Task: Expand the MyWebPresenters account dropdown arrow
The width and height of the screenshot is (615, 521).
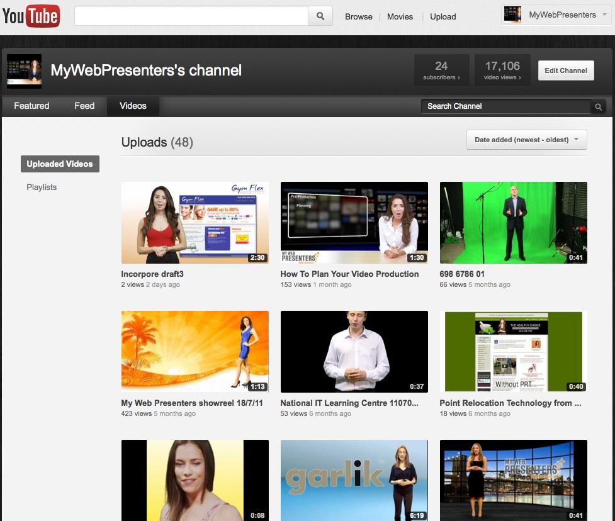Action: coord(603,15)
